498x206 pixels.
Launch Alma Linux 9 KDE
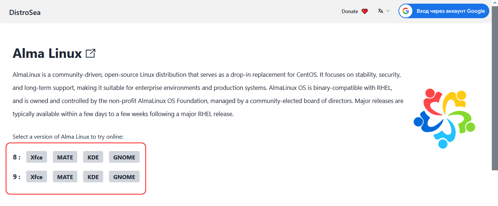[93, 177]
